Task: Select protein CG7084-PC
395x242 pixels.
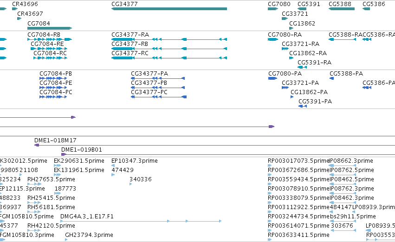Action: click(56, 92)
